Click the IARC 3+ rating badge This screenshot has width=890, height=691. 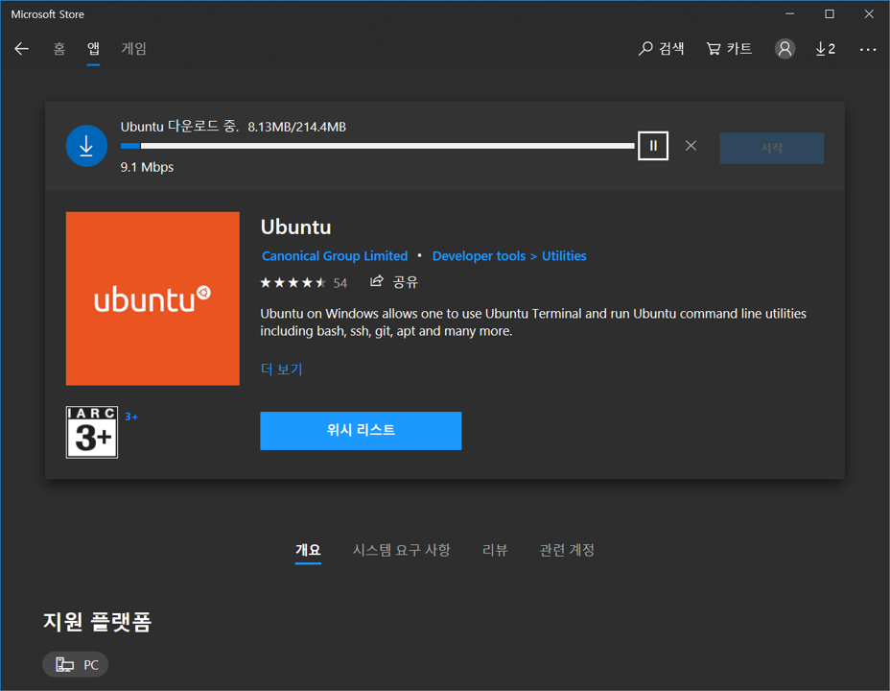click(x=92, y=432)
